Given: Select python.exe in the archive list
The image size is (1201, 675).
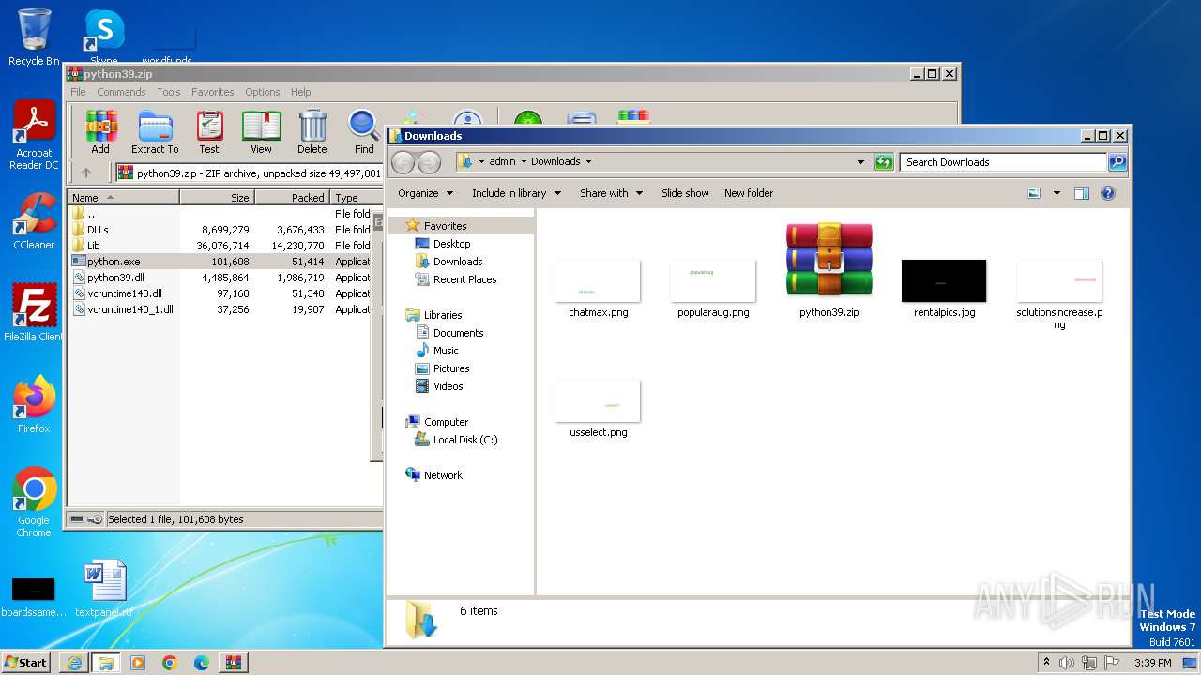Looking at the screenshot, I should pyautogui.click(x=114, y=262).
